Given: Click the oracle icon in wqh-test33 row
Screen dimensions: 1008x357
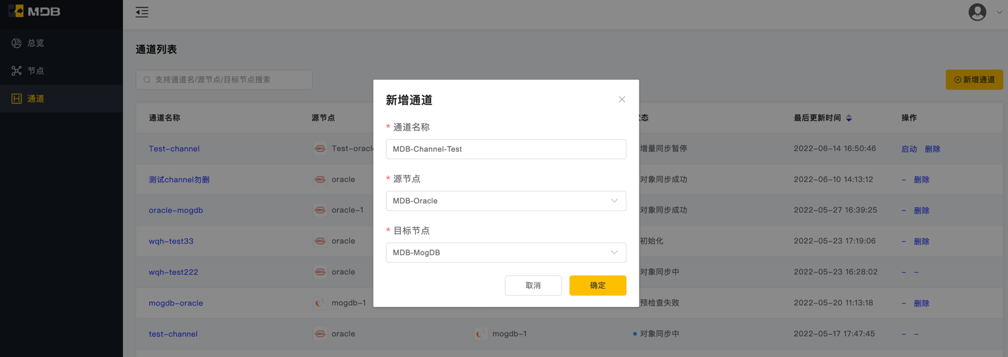Looking at the screenshot, I should coord(320,241).
